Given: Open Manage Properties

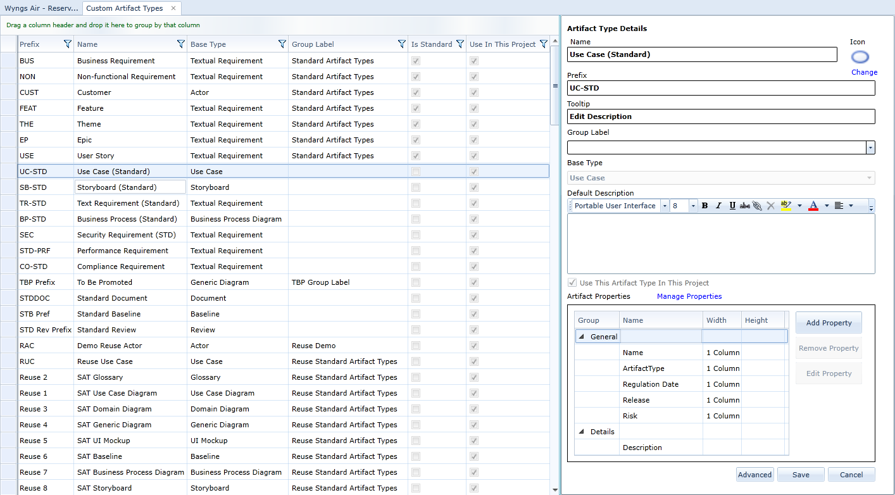Looking at the screenshot, I should [x=689, y=296].
